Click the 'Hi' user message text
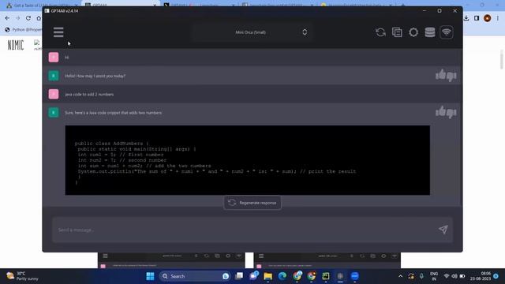The width and height of the screenshot is (505, 284). pyautogui.click(x=66, y=58)
